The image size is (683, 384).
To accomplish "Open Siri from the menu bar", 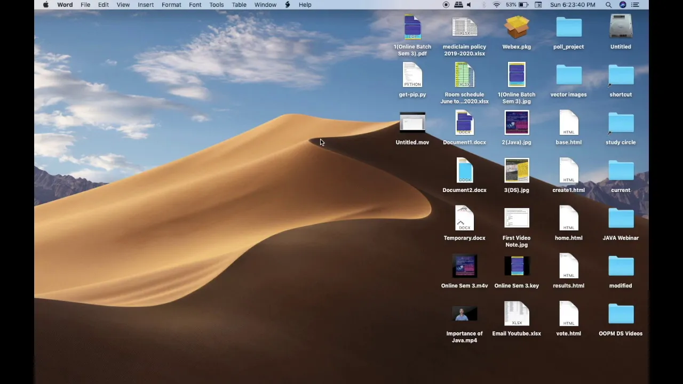I will pyautogui.click(x=623, y=5).
